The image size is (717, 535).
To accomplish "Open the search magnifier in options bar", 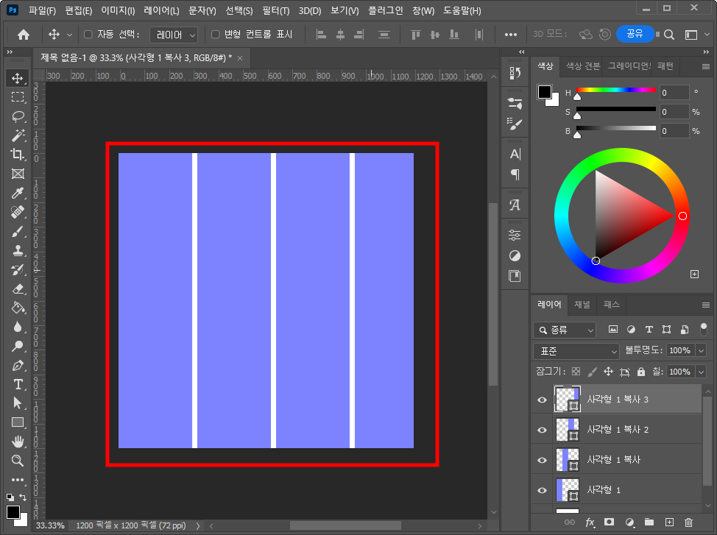I will (x=669, y=35).
